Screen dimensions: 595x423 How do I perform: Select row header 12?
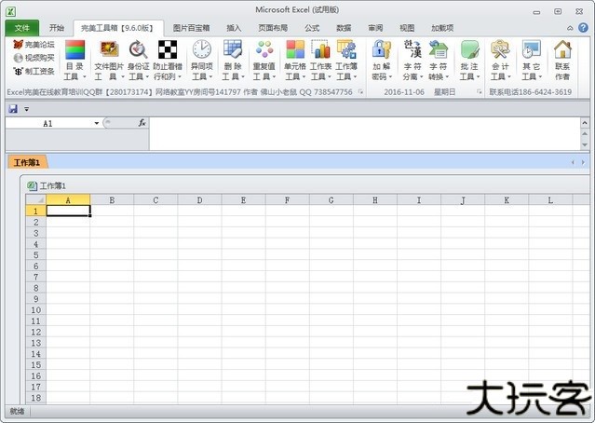[35, 332]
